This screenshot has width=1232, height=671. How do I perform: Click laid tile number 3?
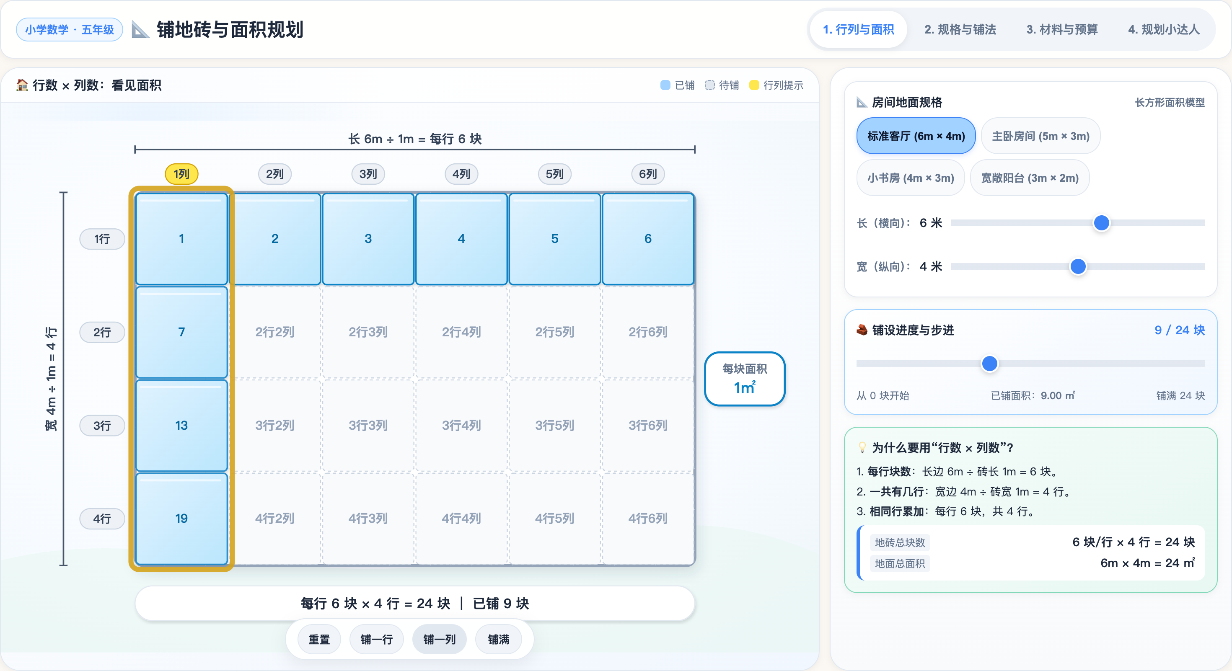click(368, 239)
